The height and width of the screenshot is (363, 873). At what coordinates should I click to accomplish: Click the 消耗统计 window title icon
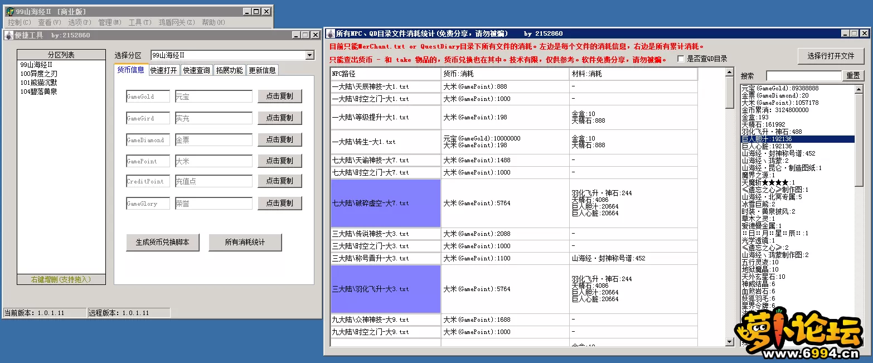pyautogui.click(x=330, y=33)
